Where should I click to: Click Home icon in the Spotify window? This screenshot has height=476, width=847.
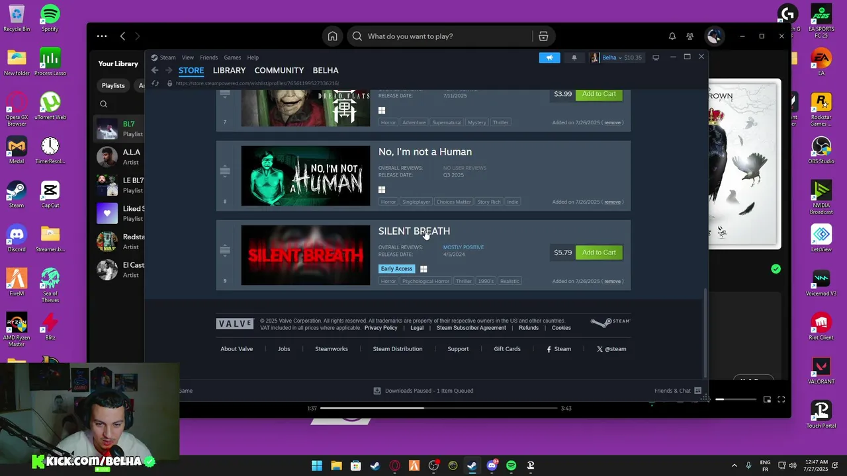click(333, 36)
